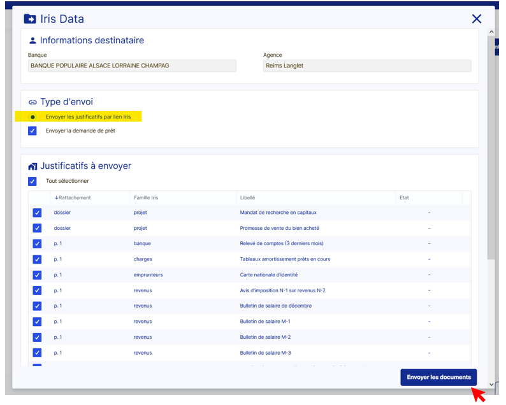Sort by the Famille Iris column header
Screen dimensions: 506x405
146,198
